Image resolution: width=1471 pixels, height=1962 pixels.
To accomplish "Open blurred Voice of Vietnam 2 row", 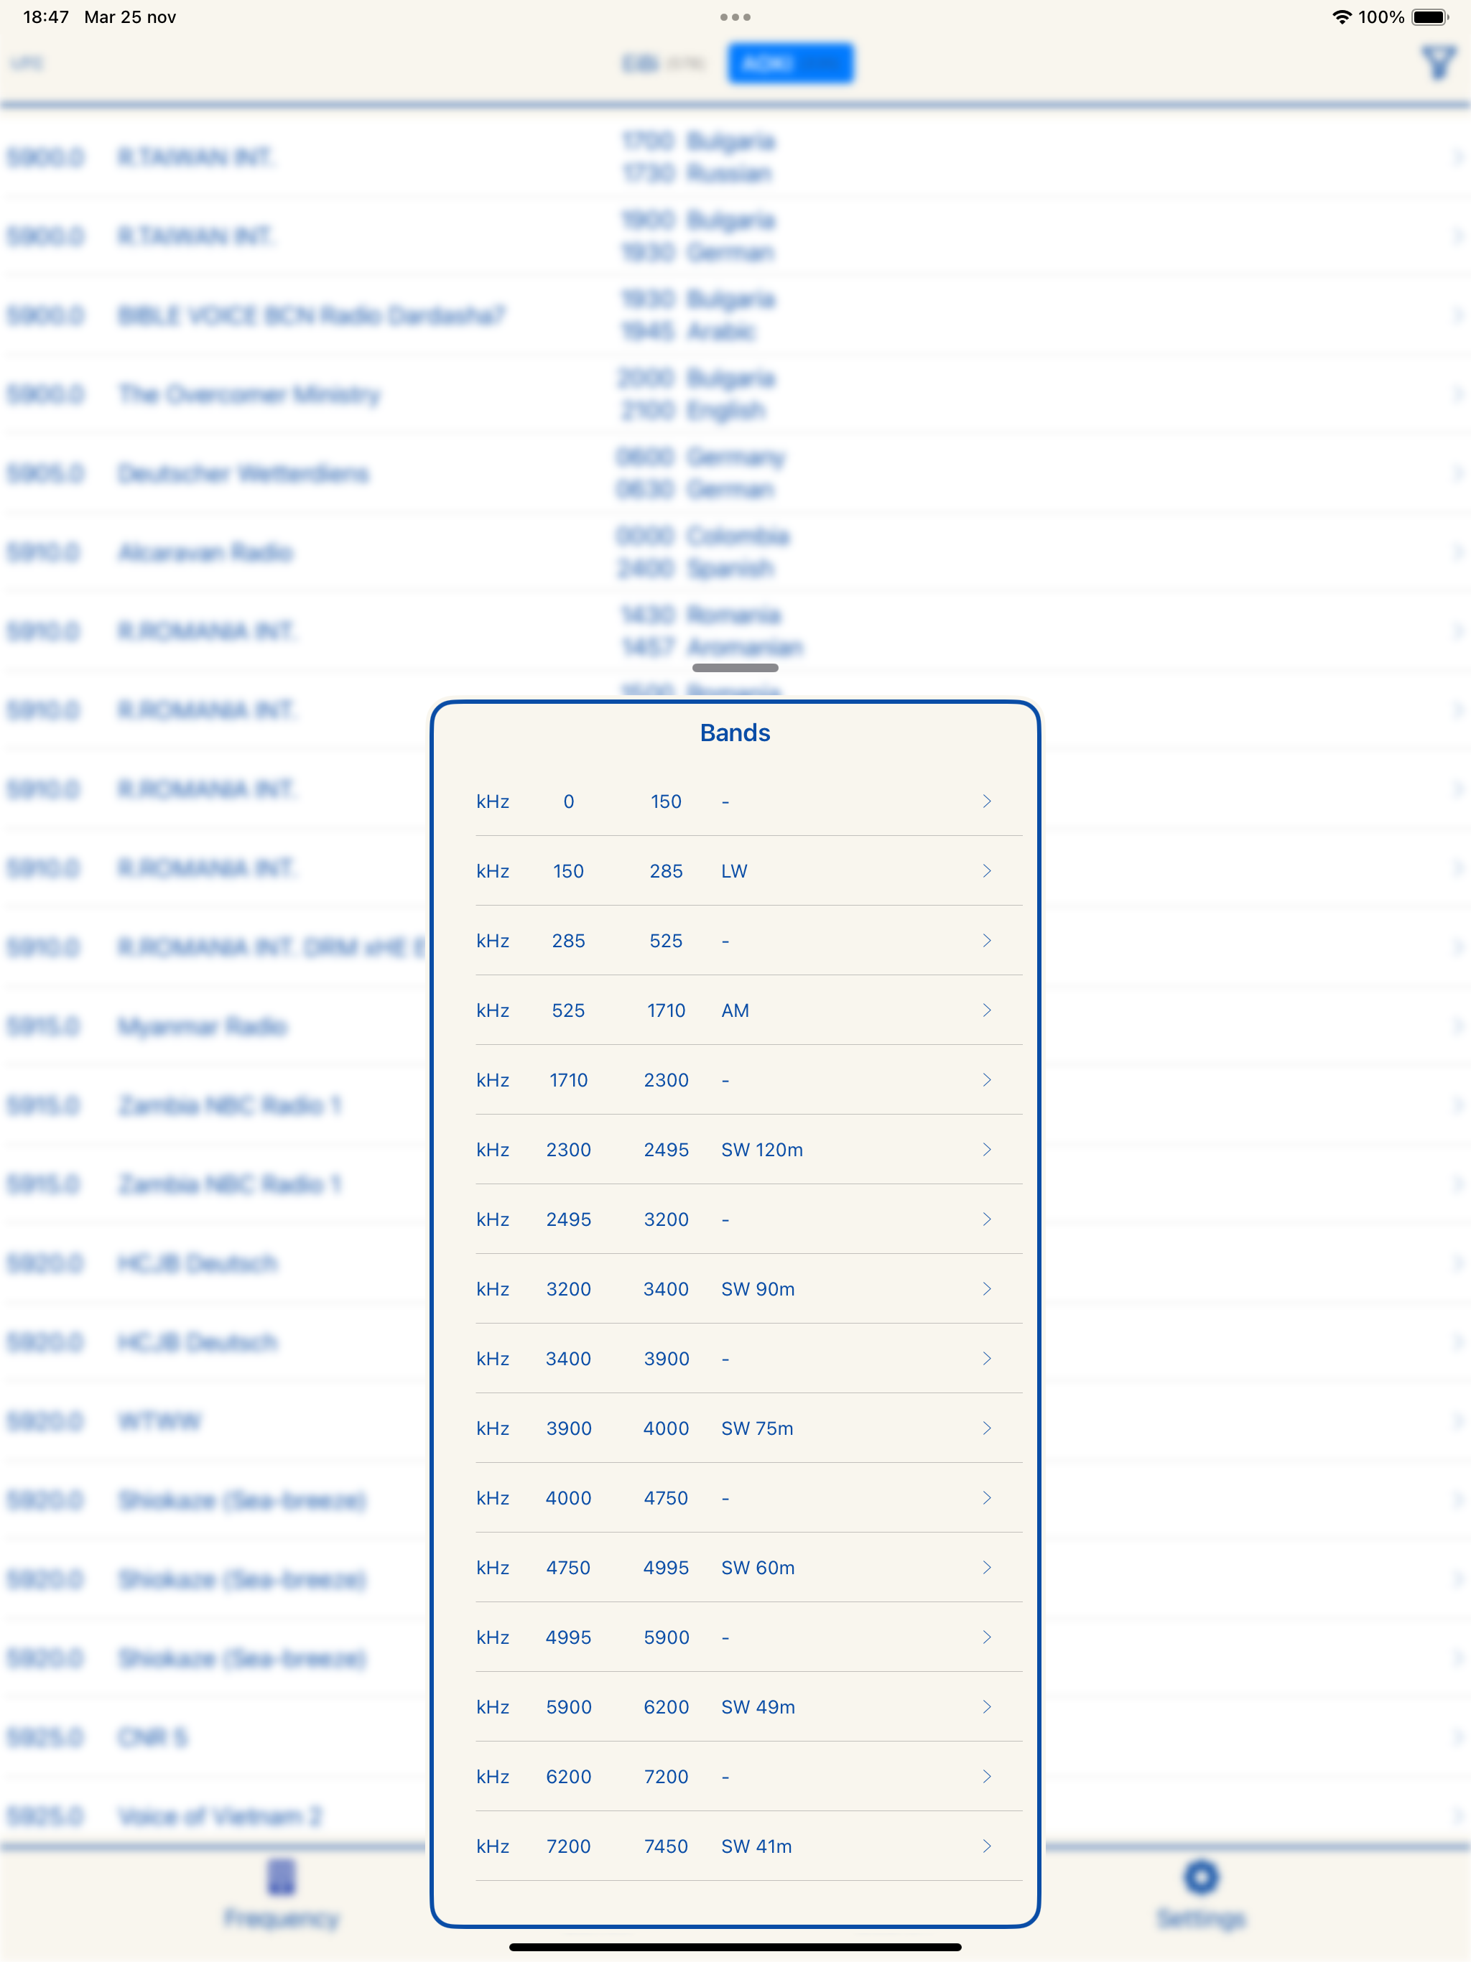I will click(215, 1815).
